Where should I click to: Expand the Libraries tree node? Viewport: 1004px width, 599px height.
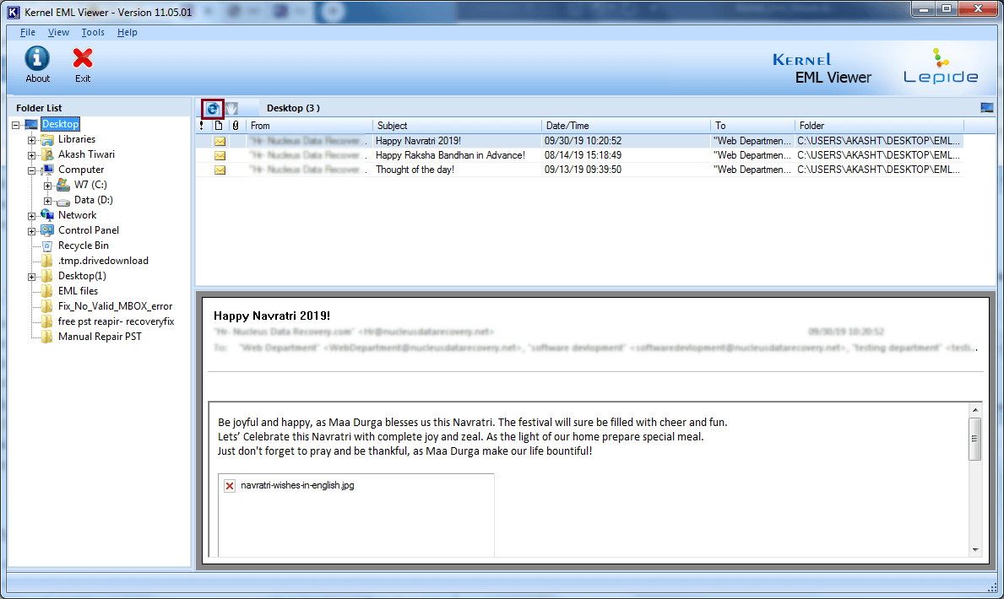point(32,140)
